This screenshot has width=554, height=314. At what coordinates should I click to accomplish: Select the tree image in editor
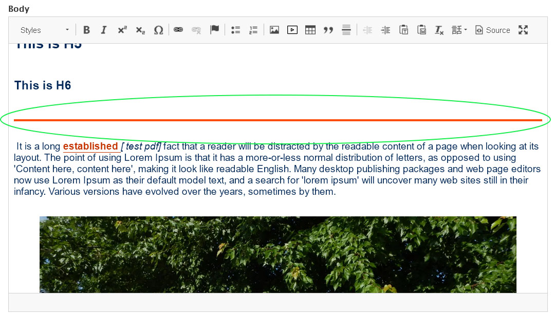(278, 254)
